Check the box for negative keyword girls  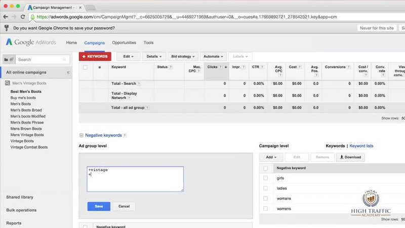[x=265, y=178]
